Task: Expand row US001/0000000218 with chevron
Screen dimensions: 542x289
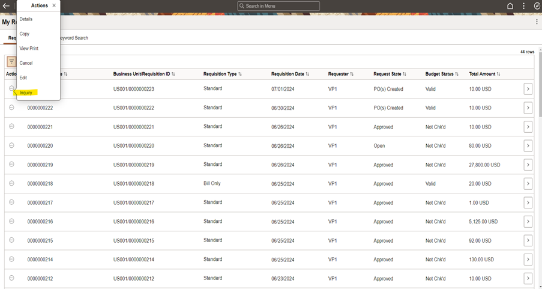Action: tap(528, 184)
